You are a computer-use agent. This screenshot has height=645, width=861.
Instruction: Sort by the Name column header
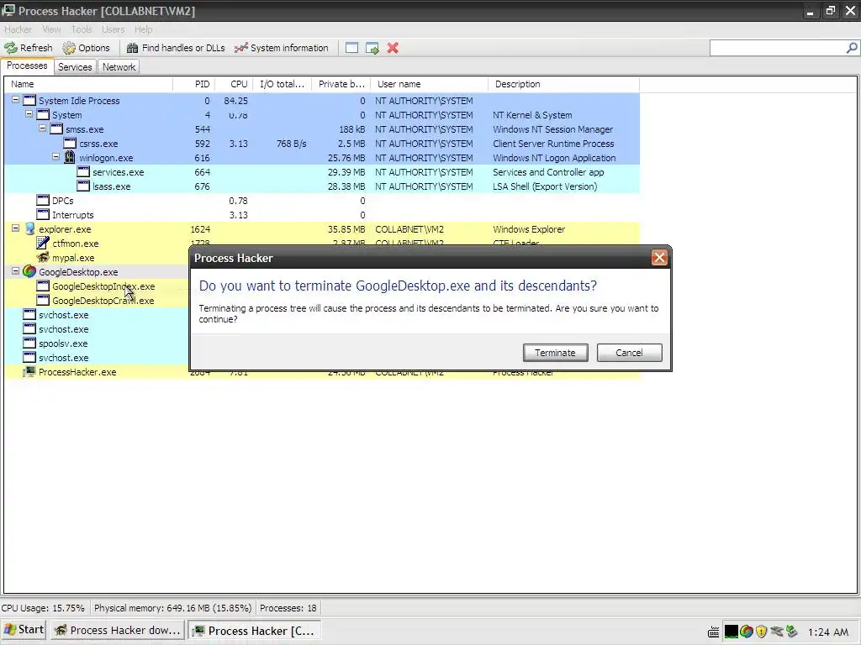89,84
